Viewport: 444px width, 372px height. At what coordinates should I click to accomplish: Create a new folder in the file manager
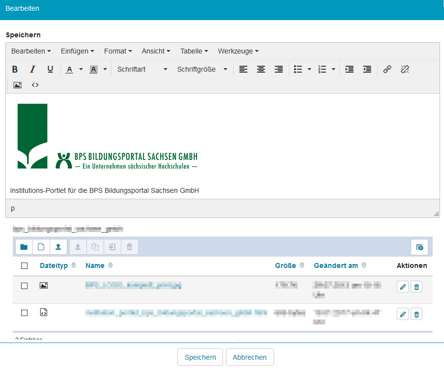[x=24, y=247]
